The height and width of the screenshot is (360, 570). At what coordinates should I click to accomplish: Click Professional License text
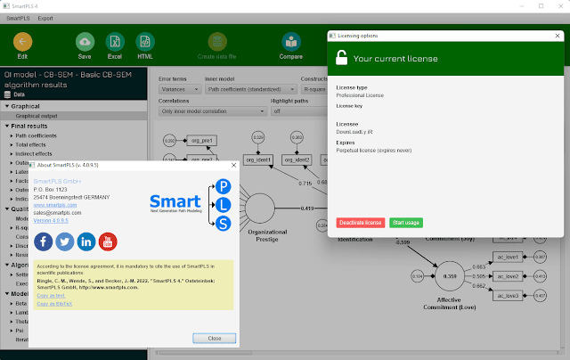(x=360, y=95)
